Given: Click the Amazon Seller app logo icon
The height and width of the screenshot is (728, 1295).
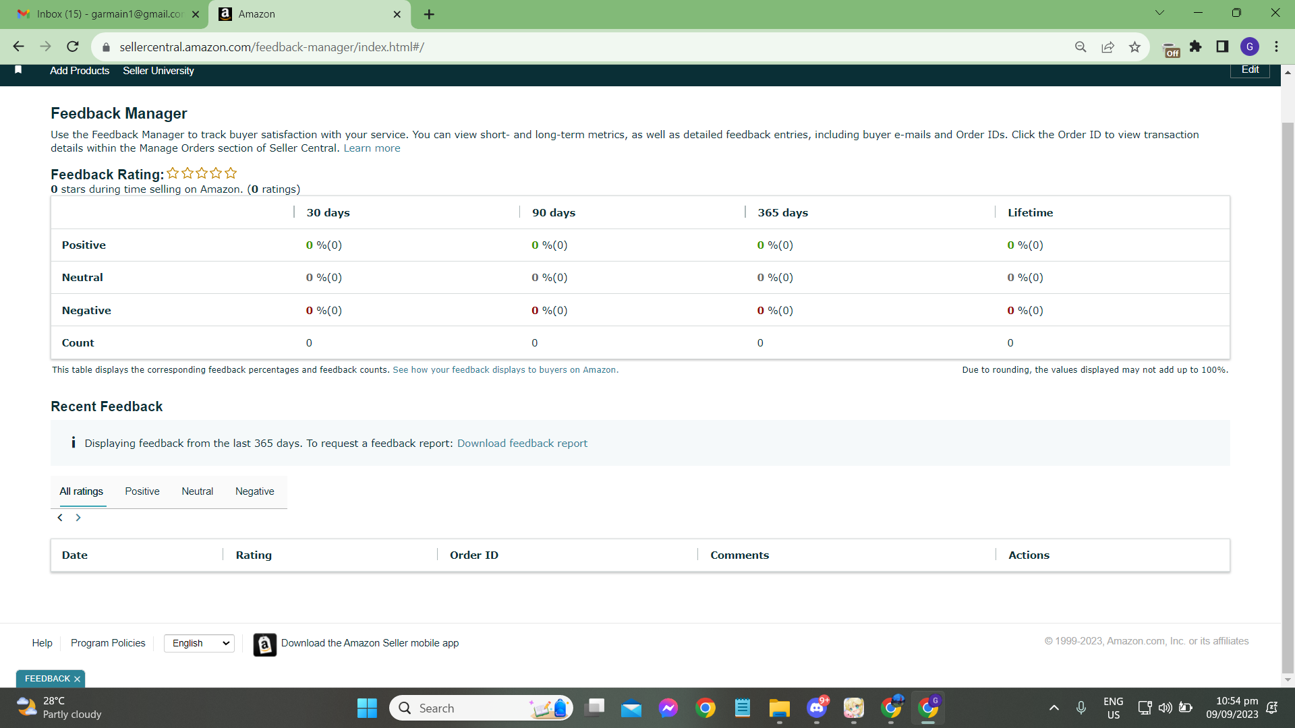Looking at the screenshot, I should tap(264, 645).
